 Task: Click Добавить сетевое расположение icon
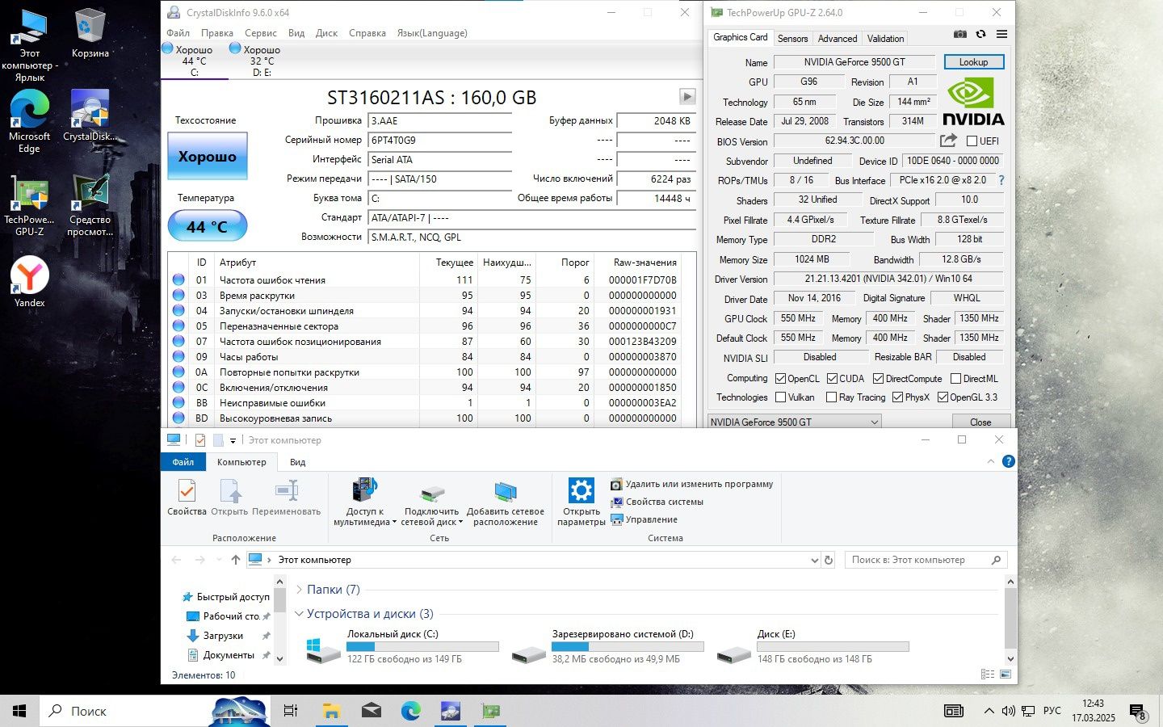coord(506,492)
